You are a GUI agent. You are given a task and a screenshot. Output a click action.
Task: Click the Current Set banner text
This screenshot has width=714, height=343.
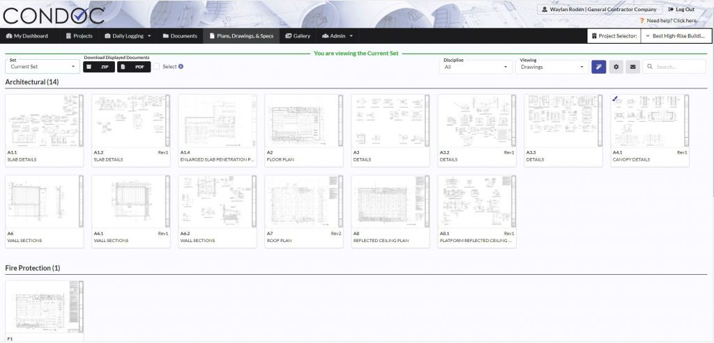click(x=356, y=53)
